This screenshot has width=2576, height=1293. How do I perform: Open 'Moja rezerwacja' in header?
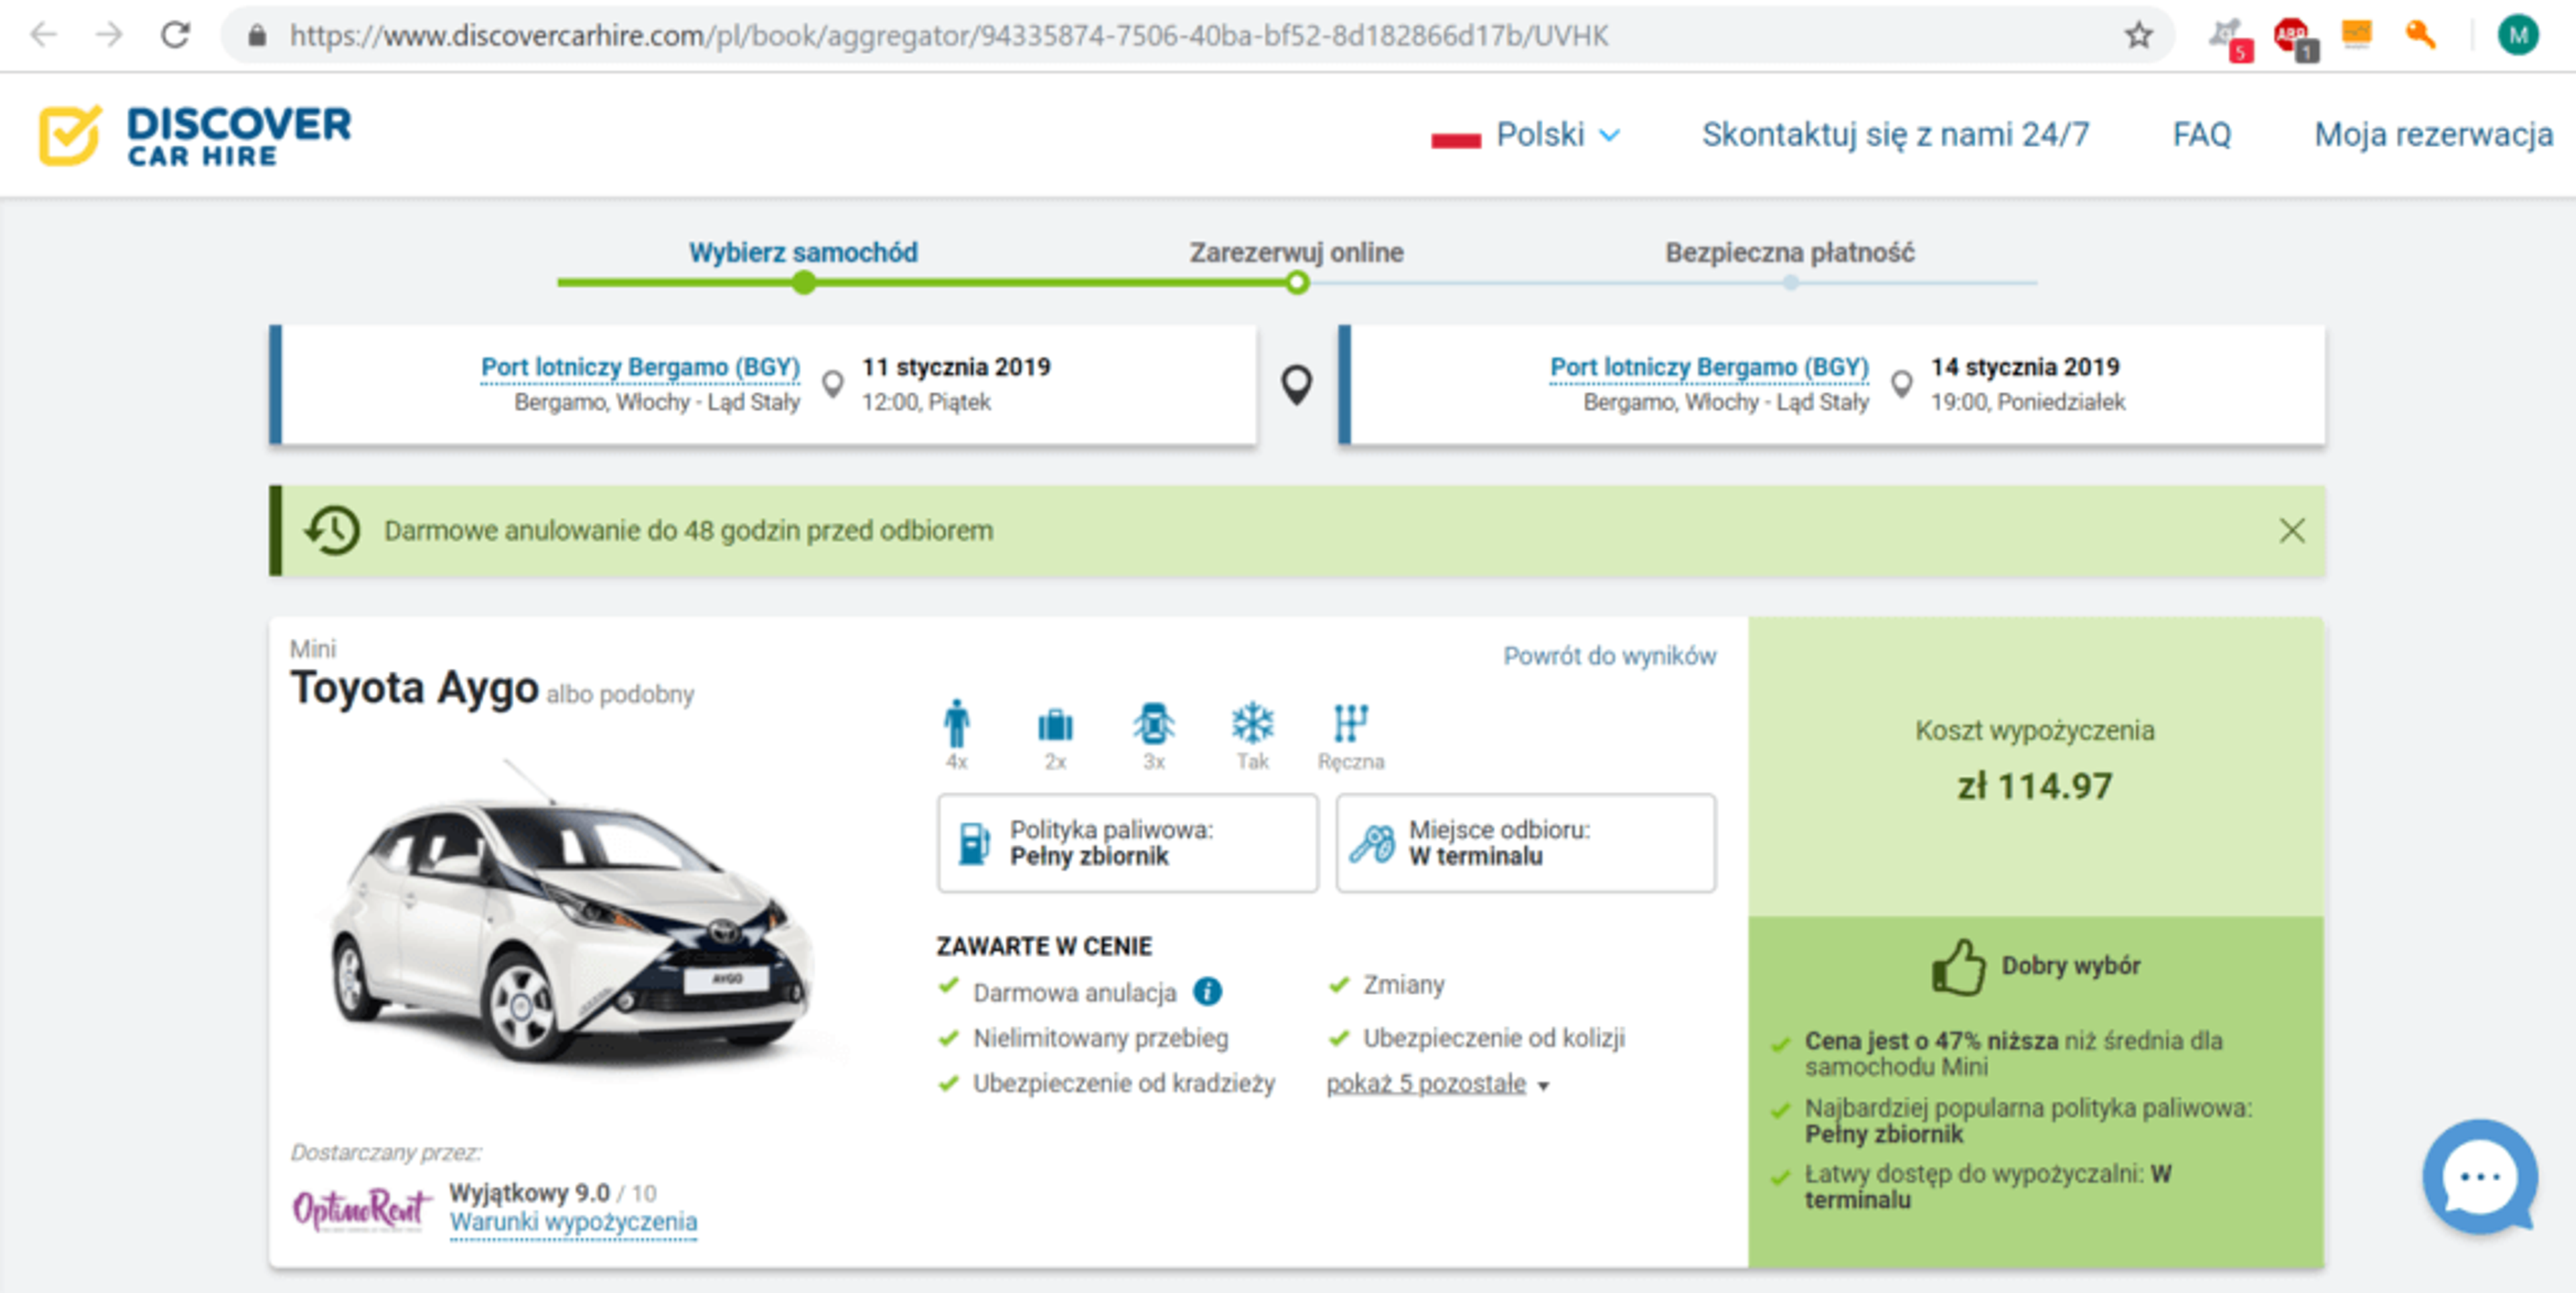coord(2433,135)
